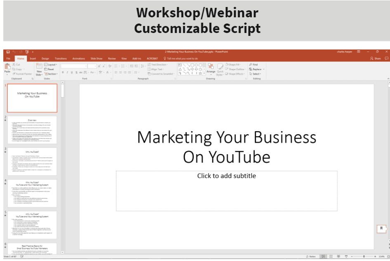Click the Format Painter command

pos(22,74)
